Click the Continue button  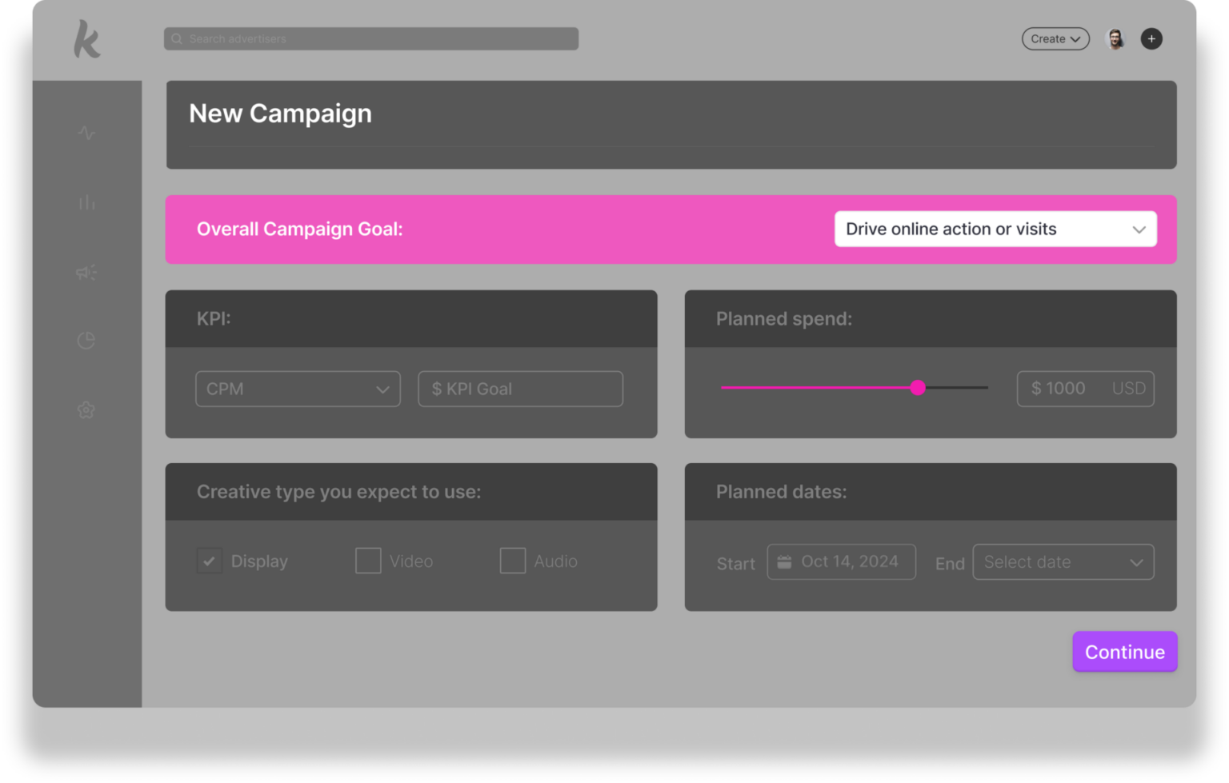1124,651
